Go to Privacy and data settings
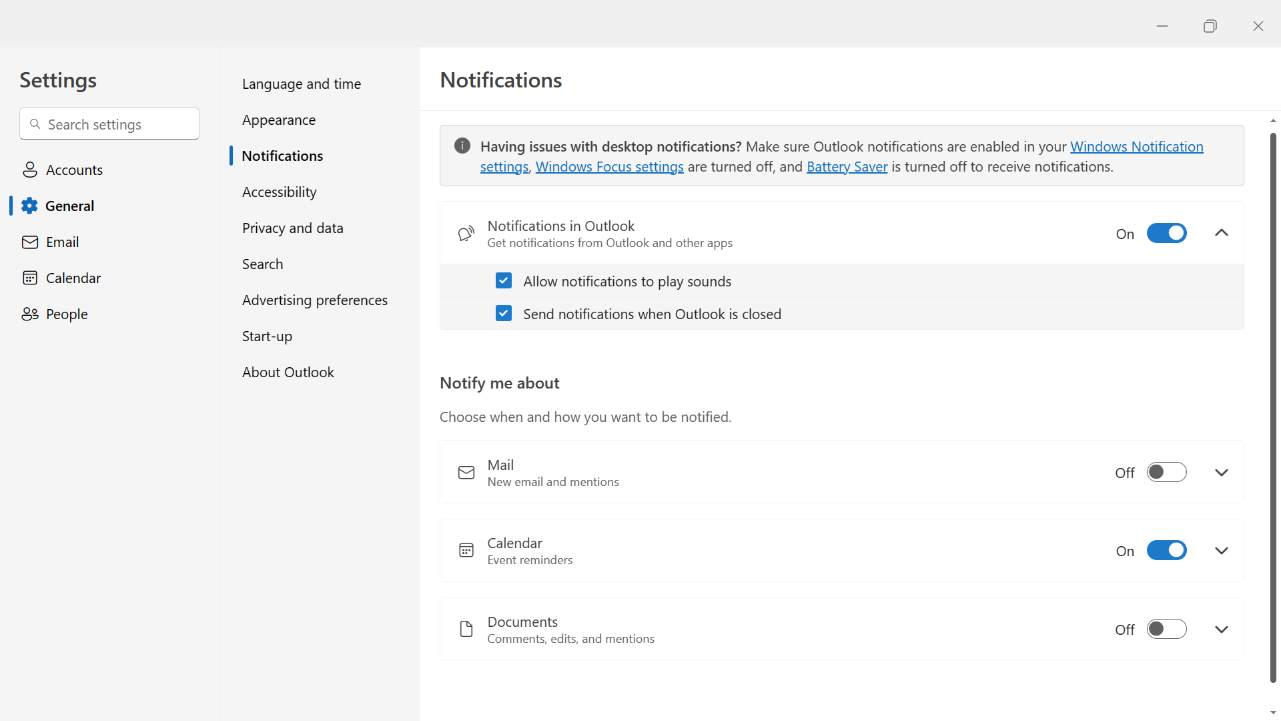Image resolution: width=1281 pixels, height=721 pixels. pyautogui.click(x=292, y=228)
